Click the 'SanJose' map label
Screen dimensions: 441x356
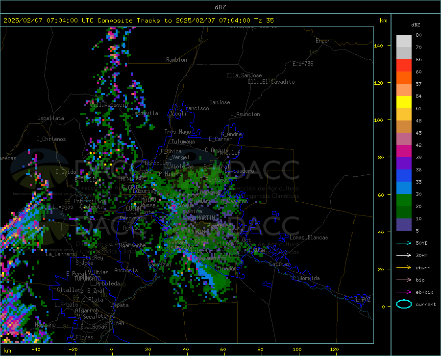[x=220, y=102]
